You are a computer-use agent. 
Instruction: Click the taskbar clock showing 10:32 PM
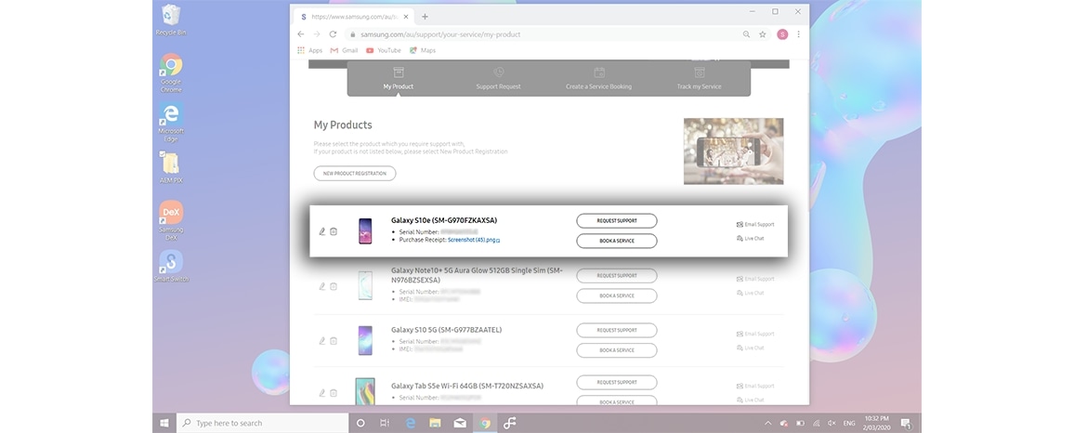coord(876,423)
